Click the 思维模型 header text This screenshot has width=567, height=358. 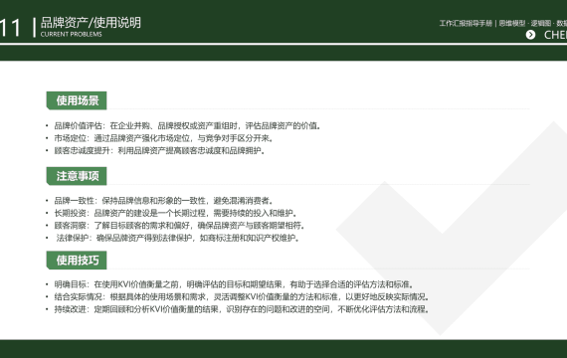click(512, 24)
